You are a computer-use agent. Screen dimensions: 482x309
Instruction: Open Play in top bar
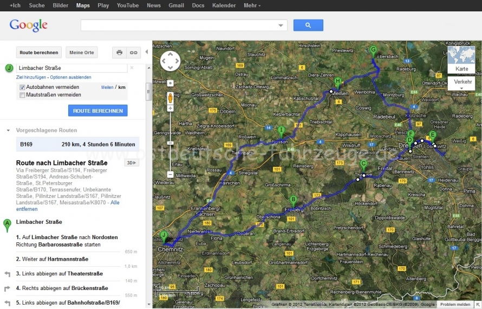103,5
